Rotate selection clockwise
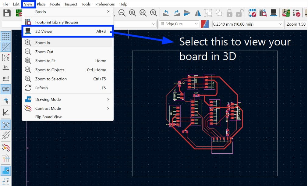The width and height of the screenshot is (308, 186). 177,13
